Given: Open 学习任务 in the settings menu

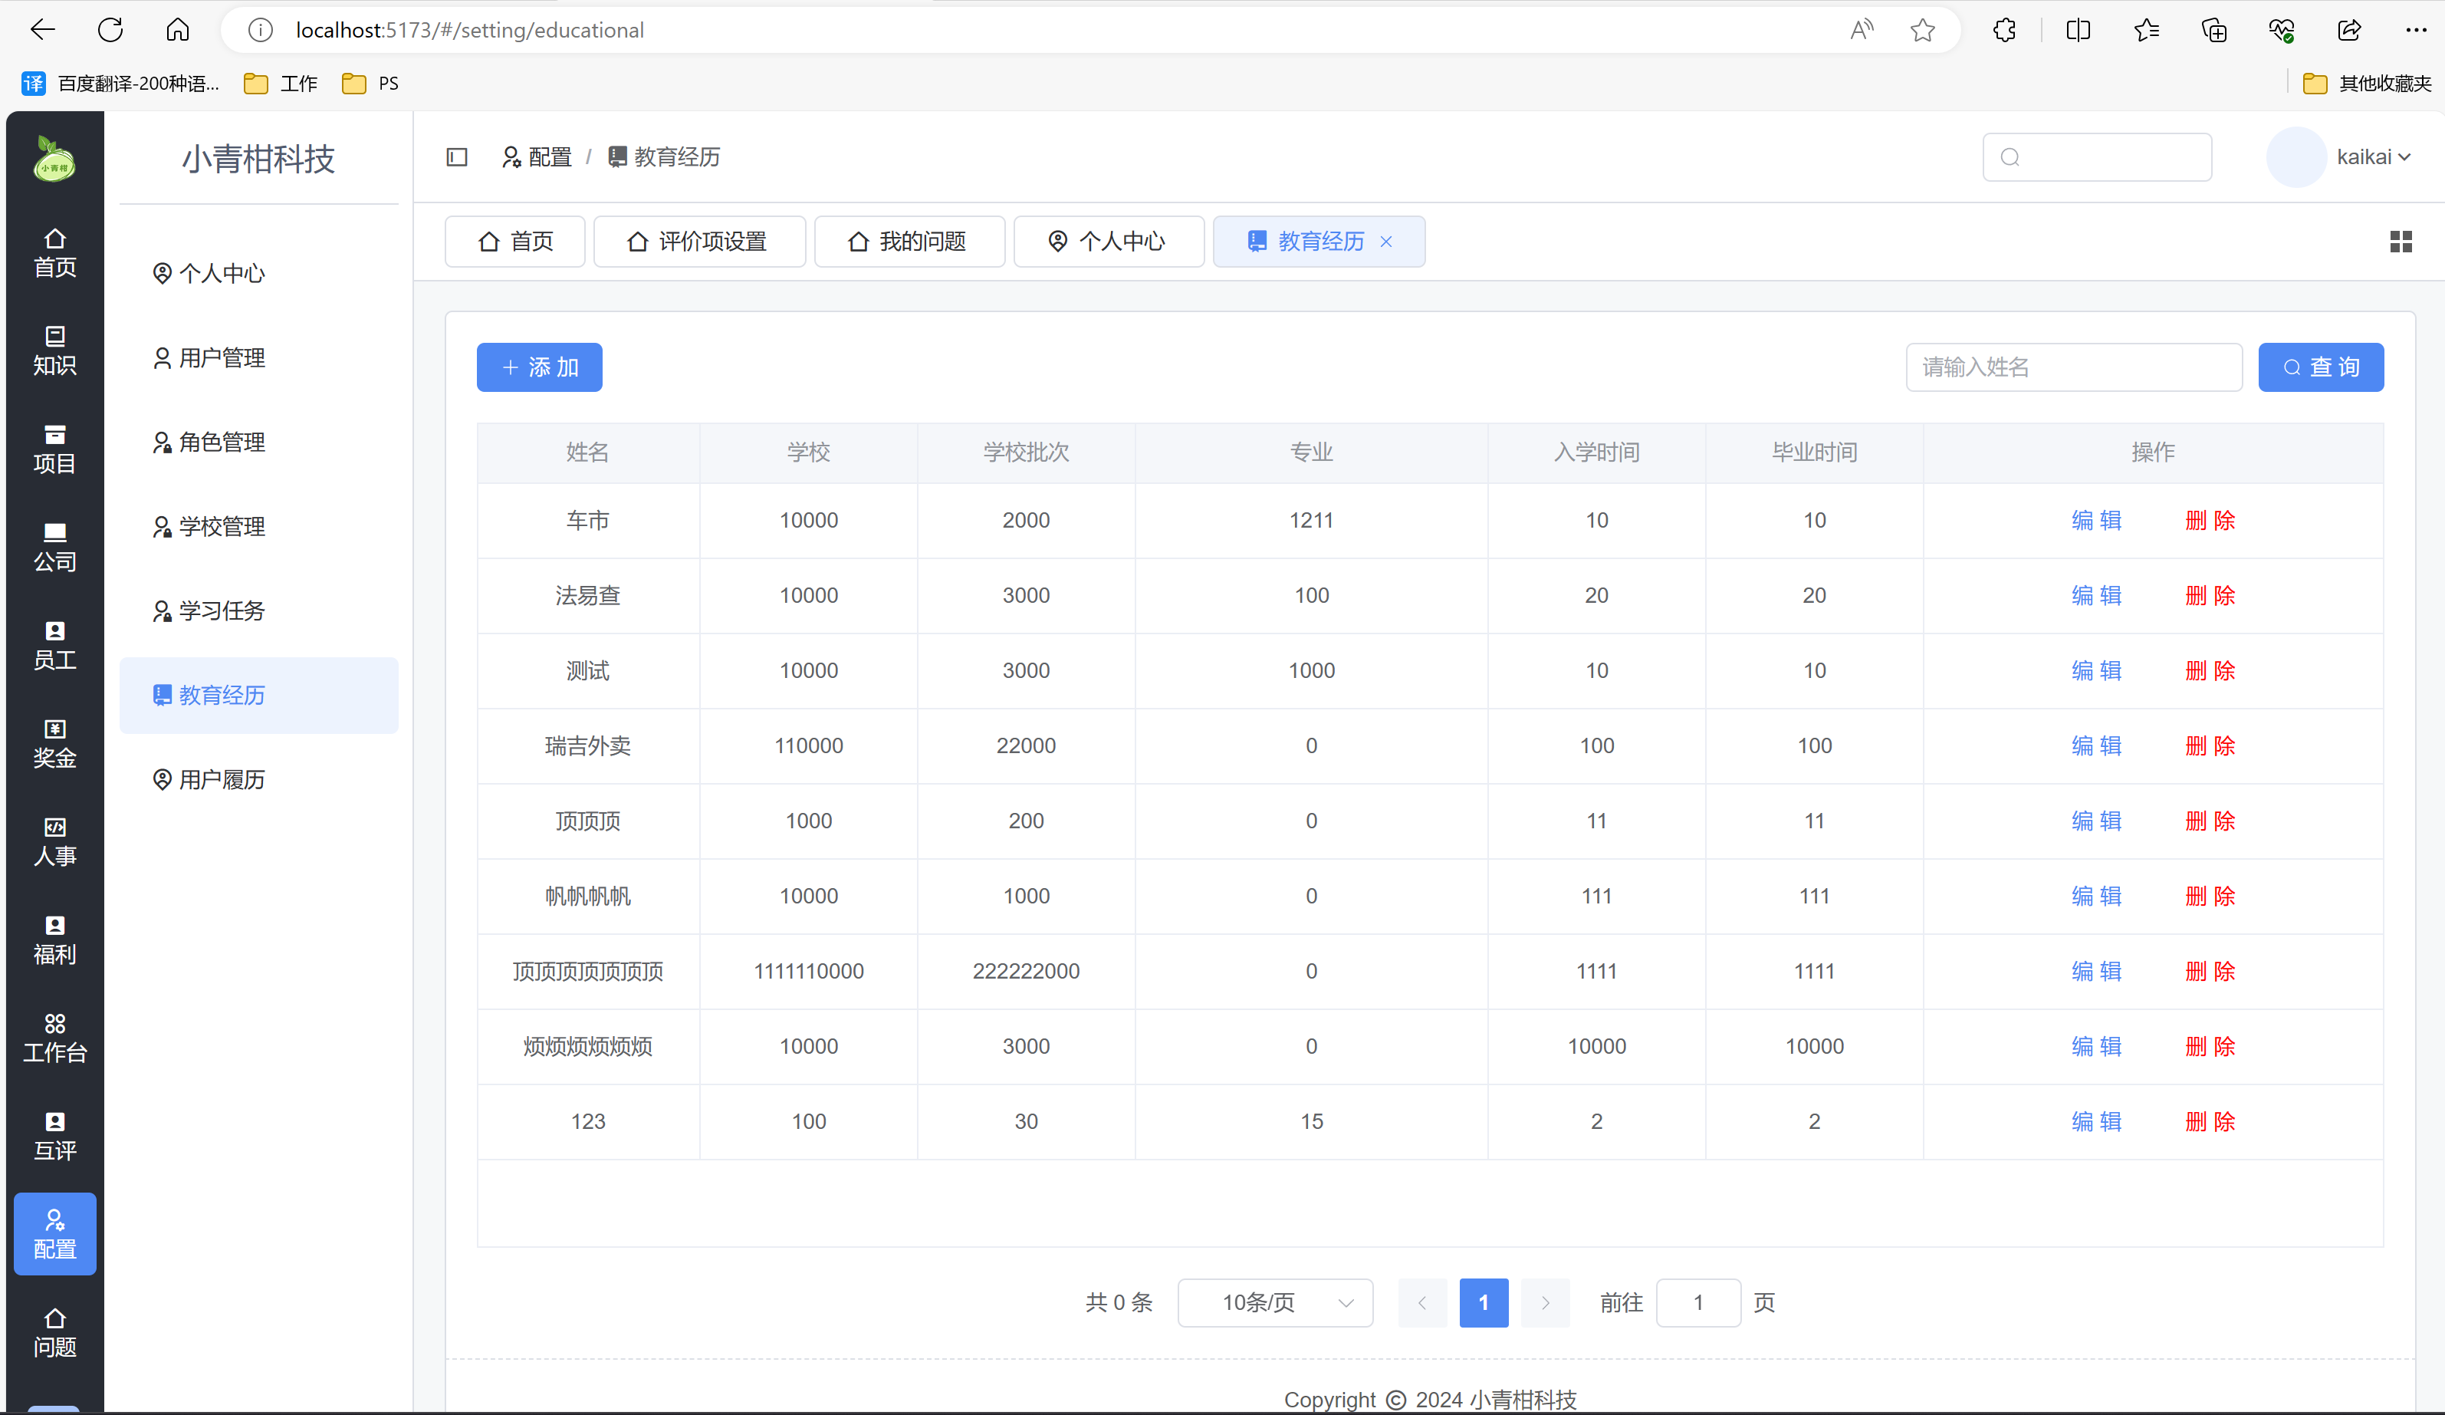Looking at the screenshot, I should coord(258,611).
